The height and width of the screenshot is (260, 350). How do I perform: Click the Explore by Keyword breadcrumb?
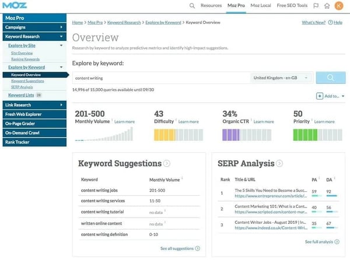point(163,23)
